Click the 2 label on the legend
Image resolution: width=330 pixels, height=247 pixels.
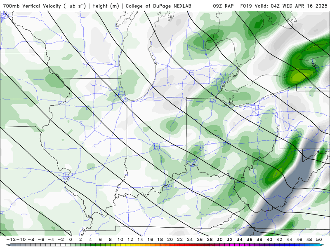(80, 240)
